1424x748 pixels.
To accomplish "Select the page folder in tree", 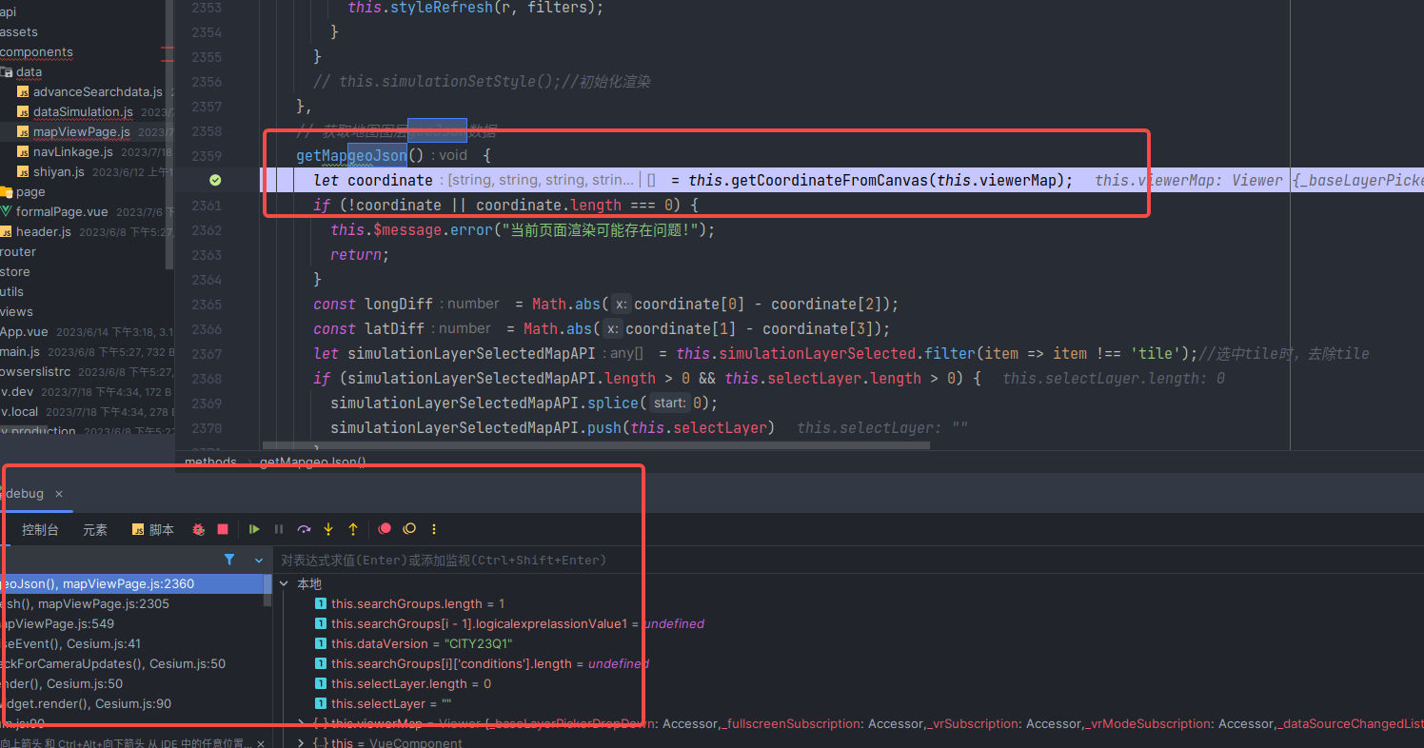I will pos(30,192).
